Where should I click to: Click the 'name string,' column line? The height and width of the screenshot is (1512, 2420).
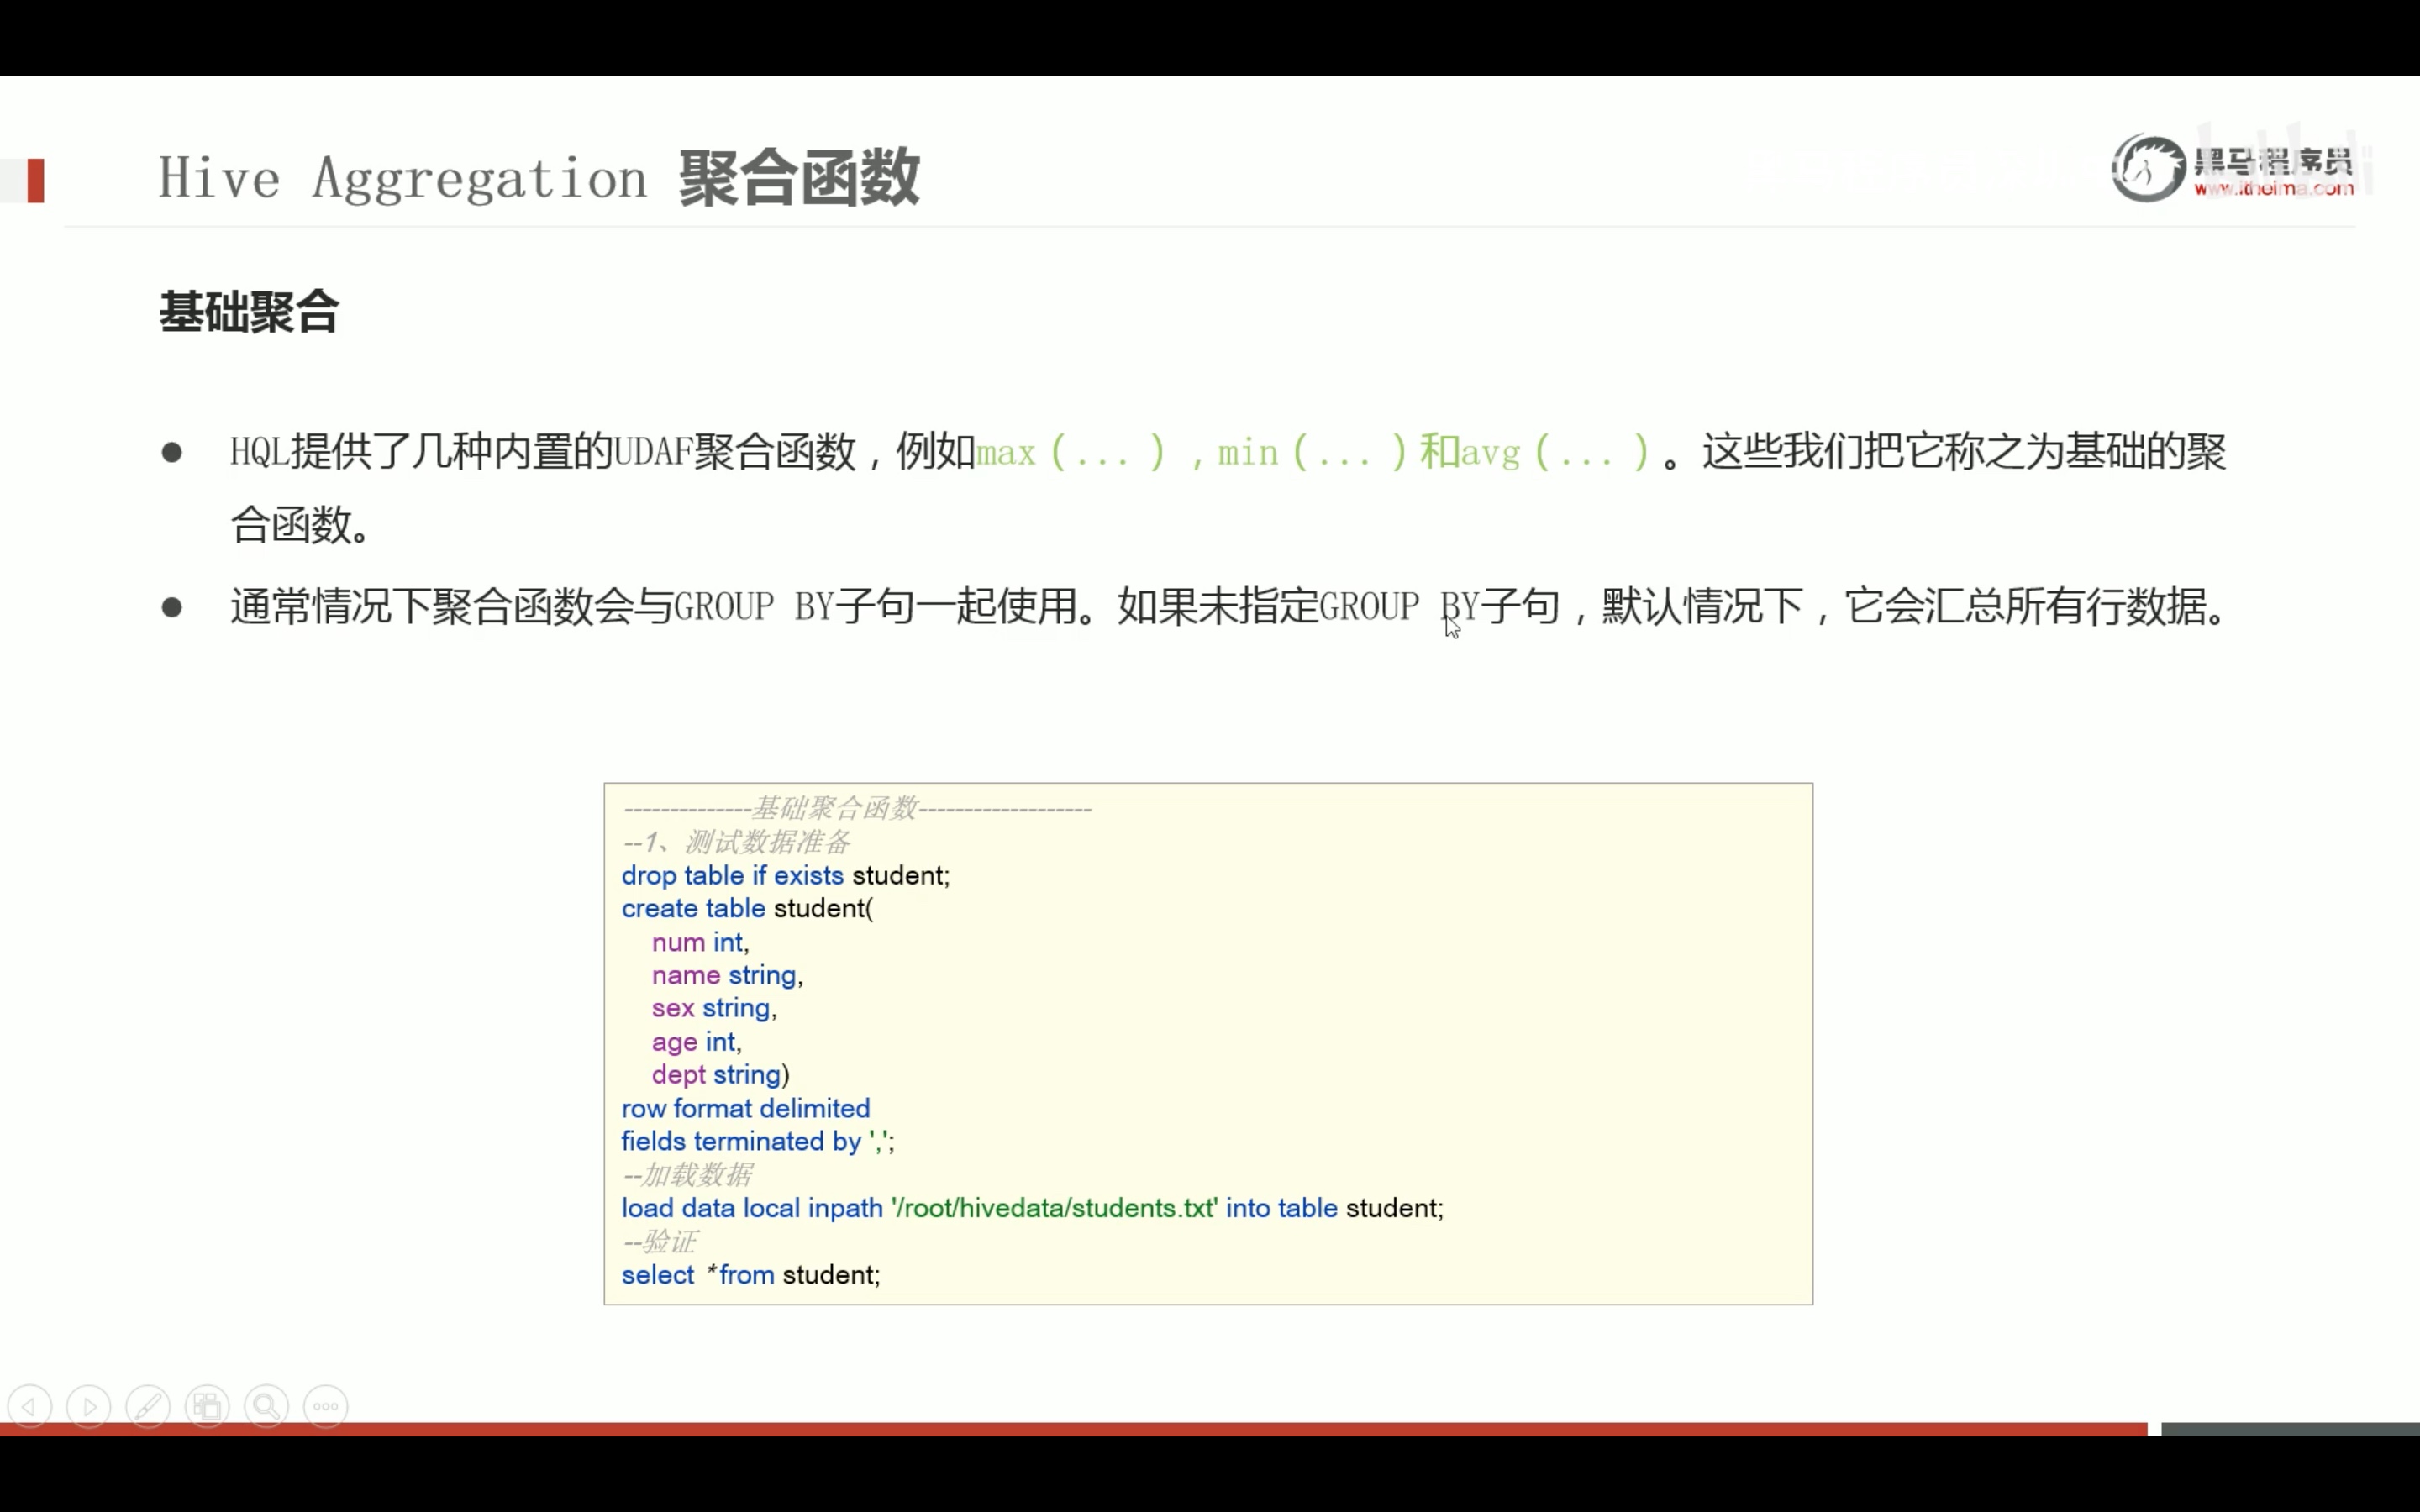pyautogui.click(x=727, y=975)
